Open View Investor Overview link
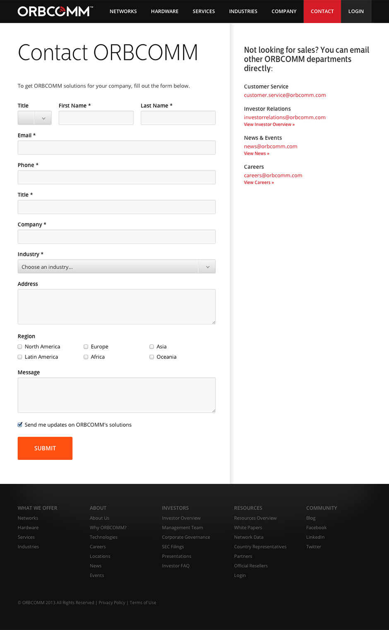 269,125
